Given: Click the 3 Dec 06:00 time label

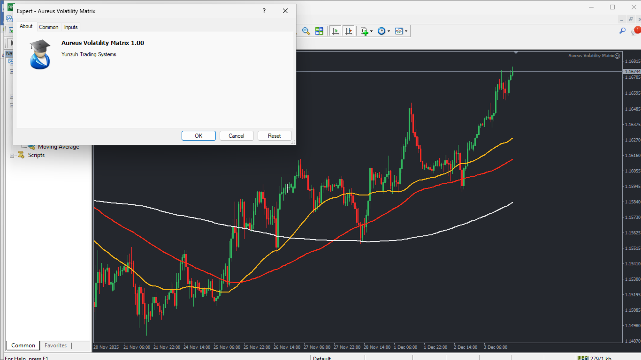Looking at the screenshot, I should coord(496,347).
